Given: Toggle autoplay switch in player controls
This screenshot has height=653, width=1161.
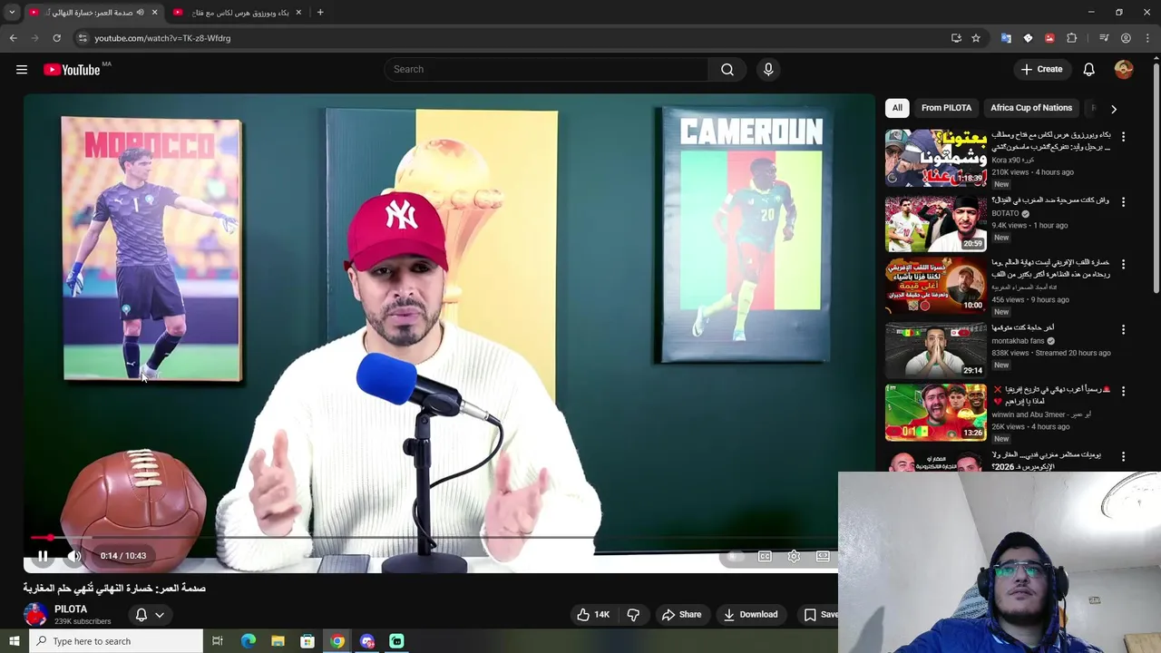Looking at the screenshot, I should coord(735,556).
